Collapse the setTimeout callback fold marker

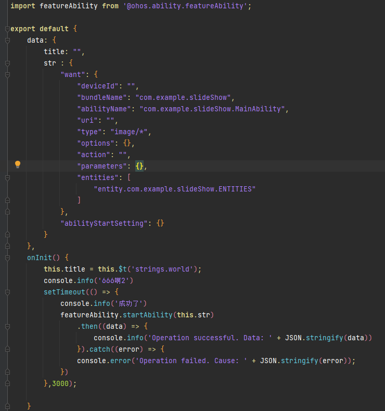[8, 292]
